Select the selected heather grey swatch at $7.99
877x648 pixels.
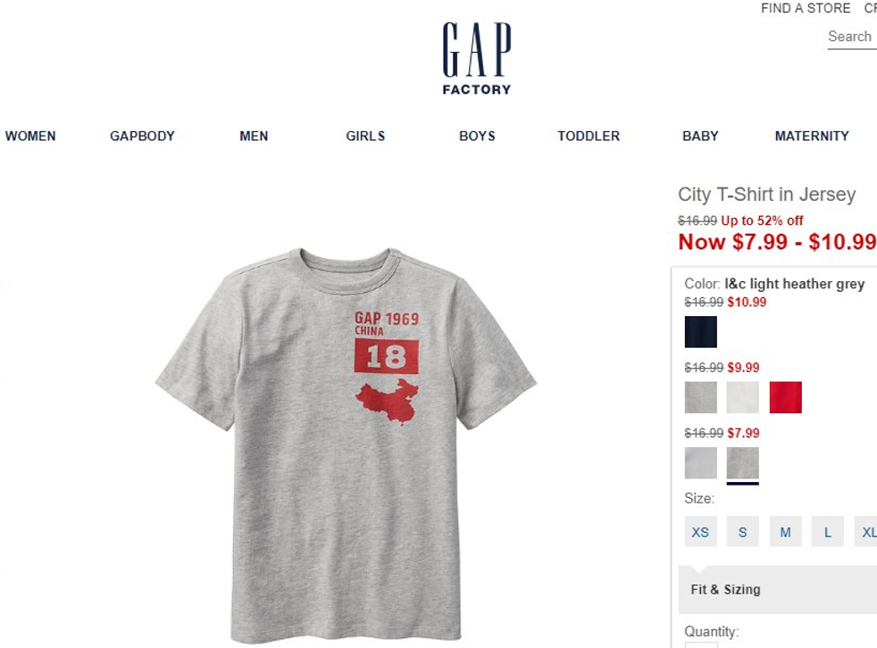743,463
